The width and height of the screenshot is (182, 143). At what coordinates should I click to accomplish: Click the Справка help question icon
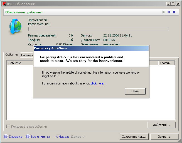point(6,137)
